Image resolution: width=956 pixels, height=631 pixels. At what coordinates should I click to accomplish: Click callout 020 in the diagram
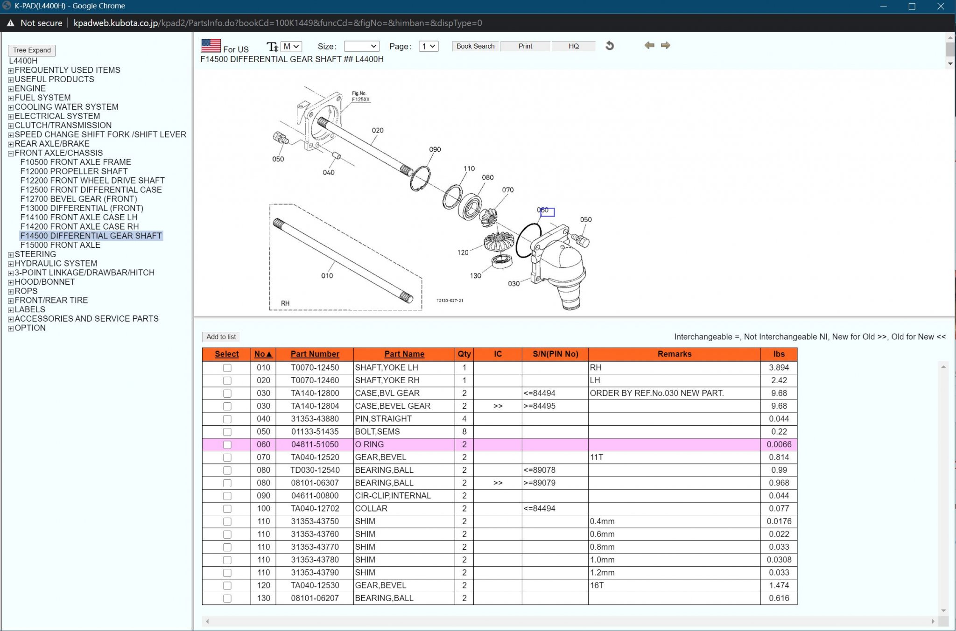378,130
